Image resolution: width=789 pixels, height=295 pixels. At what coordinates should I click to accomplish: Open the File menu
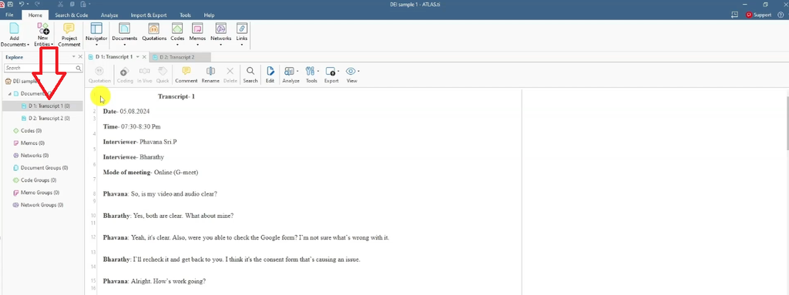[x=9, y=15]
